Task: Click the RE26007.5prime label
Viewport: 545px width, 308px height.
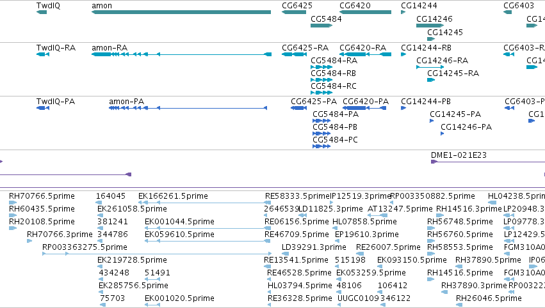Action: (x=388, y=248)
